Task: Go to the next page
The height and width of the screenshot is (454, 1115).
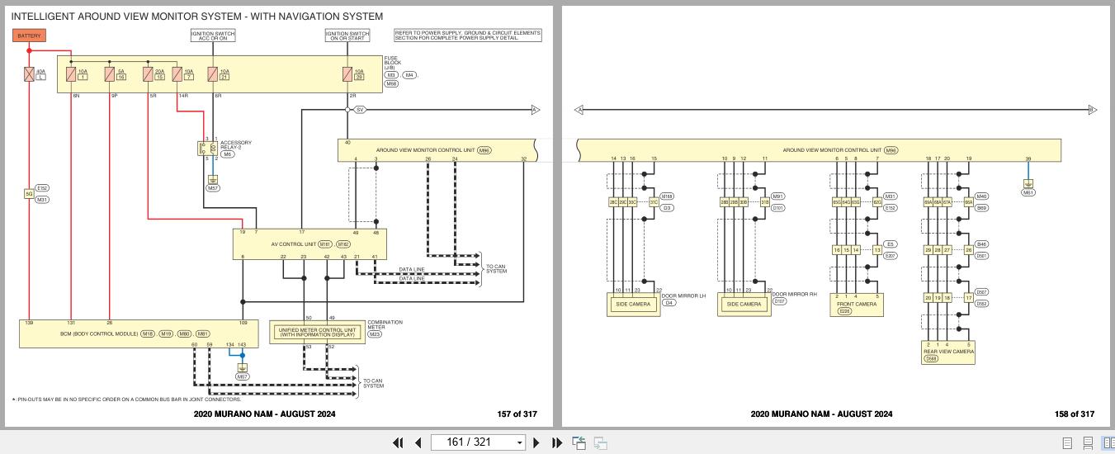Action: [x=536, y=442]
